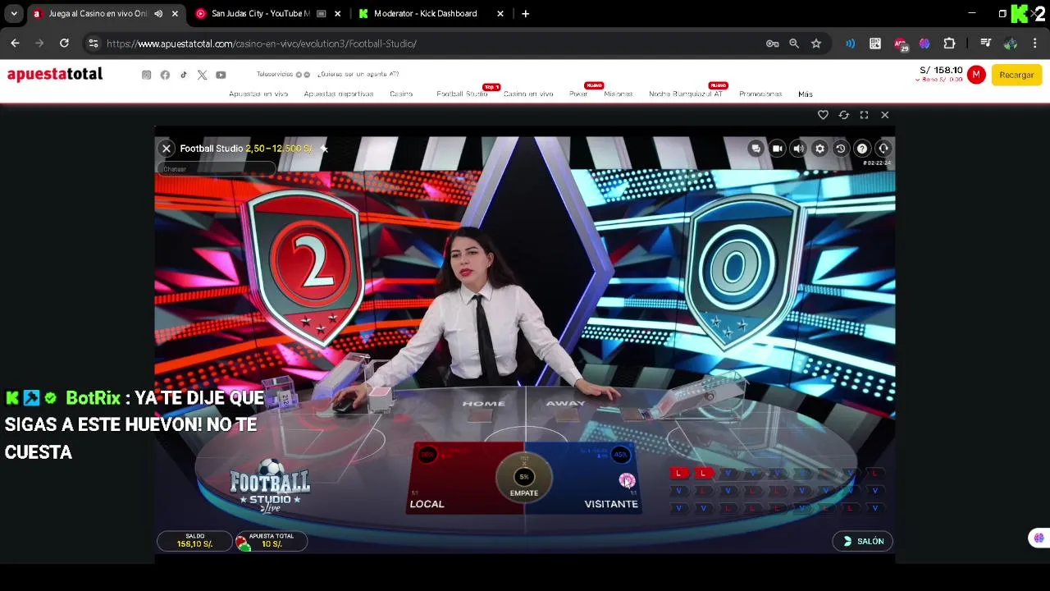Open the Chrome three-dot menu

click(1035, 44)
